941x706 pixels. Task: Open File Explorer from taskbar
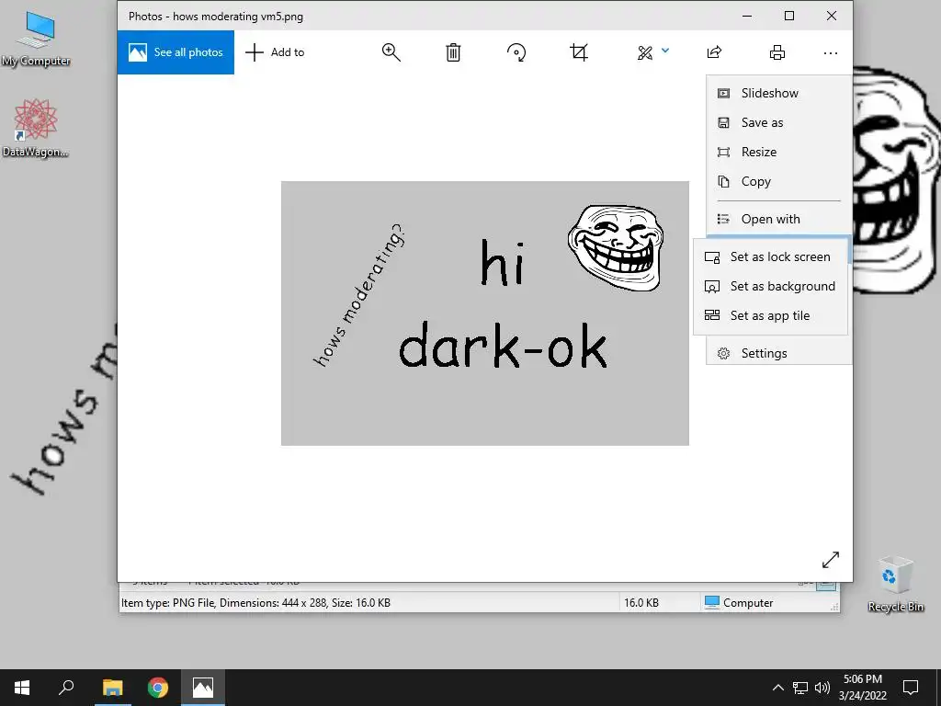112,688
